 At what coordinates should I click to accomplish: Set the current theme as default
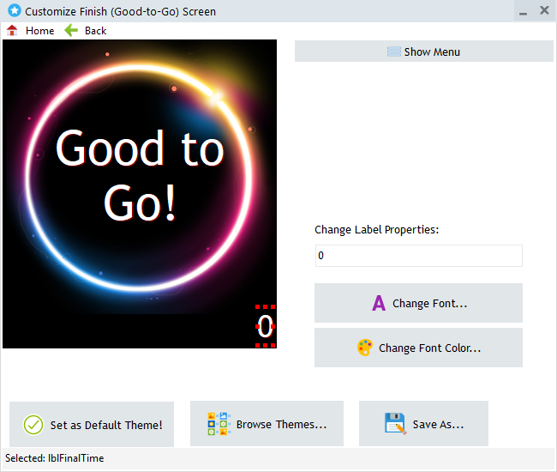[x=105, y=424]
